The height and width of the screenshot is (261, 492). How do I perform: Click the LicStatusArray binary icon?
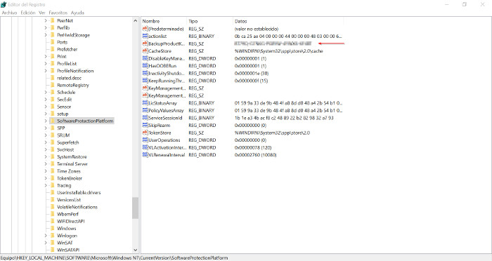145,102
